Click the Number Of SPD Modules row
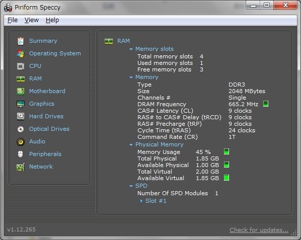 coord(178,193)
